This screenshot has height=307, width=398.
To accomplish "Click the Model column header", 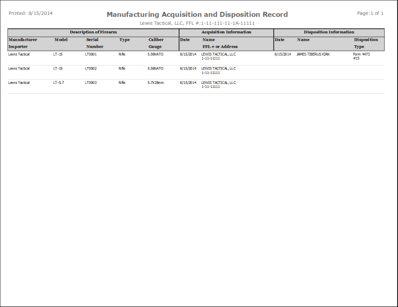I will tap(61, 40).
